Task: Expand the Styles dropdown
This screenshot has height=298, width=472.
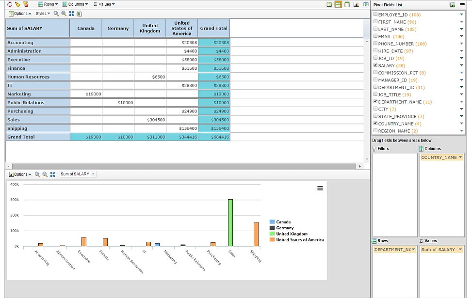Action: (x=43, y=14)
